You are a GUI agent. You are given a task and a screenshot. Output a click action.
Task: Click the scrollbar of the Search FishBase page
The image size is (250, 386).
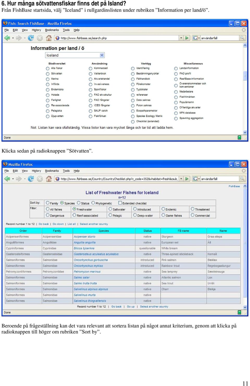[245, 89]
